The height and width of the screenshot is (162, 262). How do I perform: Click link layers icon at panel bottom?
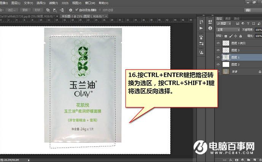coord(224,160)
